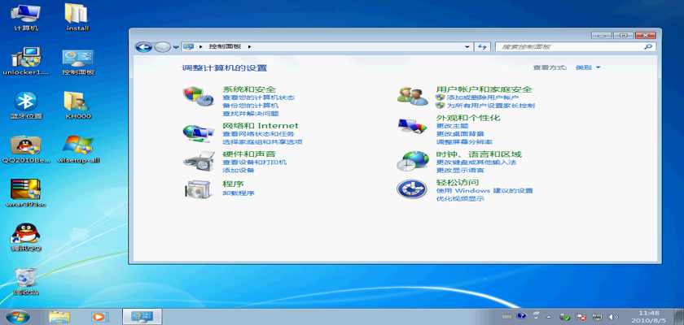Screen dimensions: 684x325
Task: Open the 蓝牙位置 Bluetooth desktop icon
Action: click(x=27, y=102)
